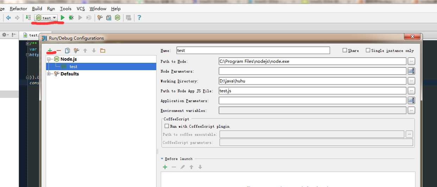Expand Application Parameters editor icon
The height and width of the screenshot is (187, 437).
pyautogui.click(x=411, y=101)
